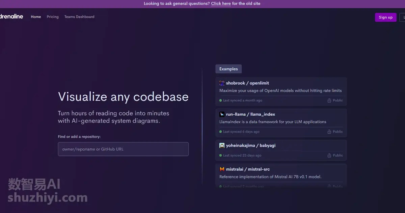Select the Examples tab
405x213 pixels.
228,69
